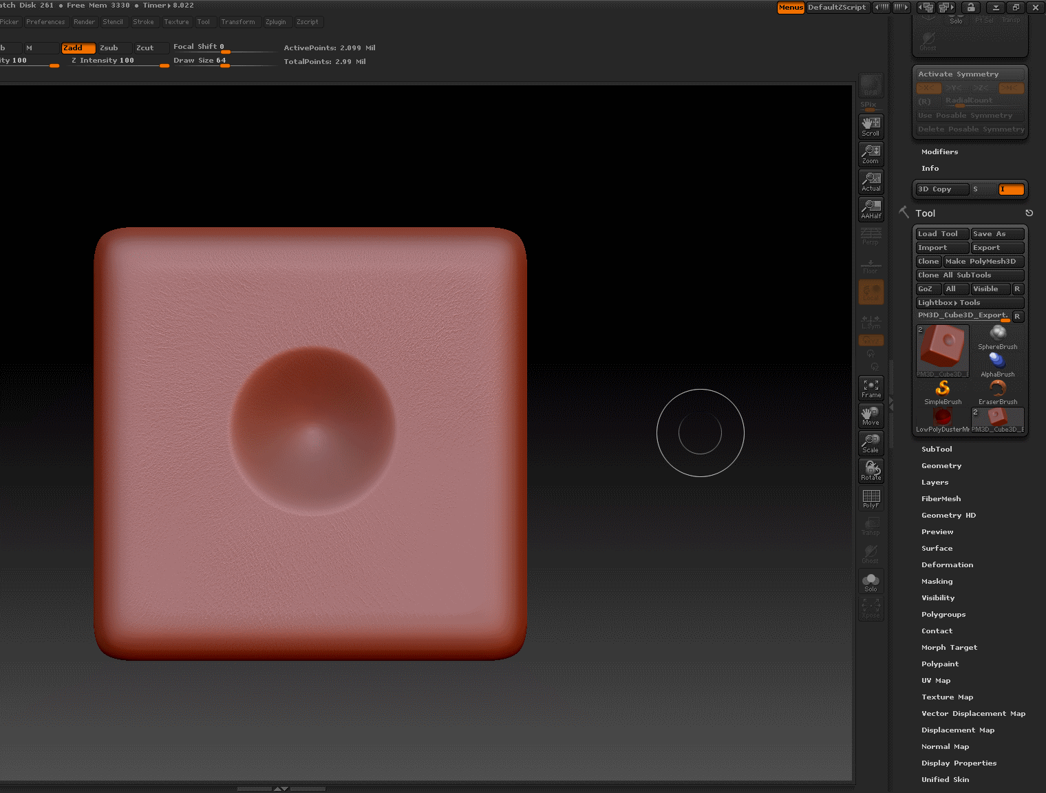Image resolution: width=1046 pixels, height=793 pixels.
Task: Select the SimpleBrush
Action: tap(941, 390)
